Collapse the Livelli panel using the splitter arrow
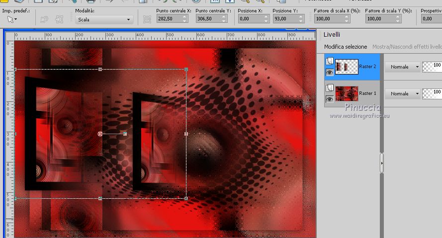 (382, 162)
